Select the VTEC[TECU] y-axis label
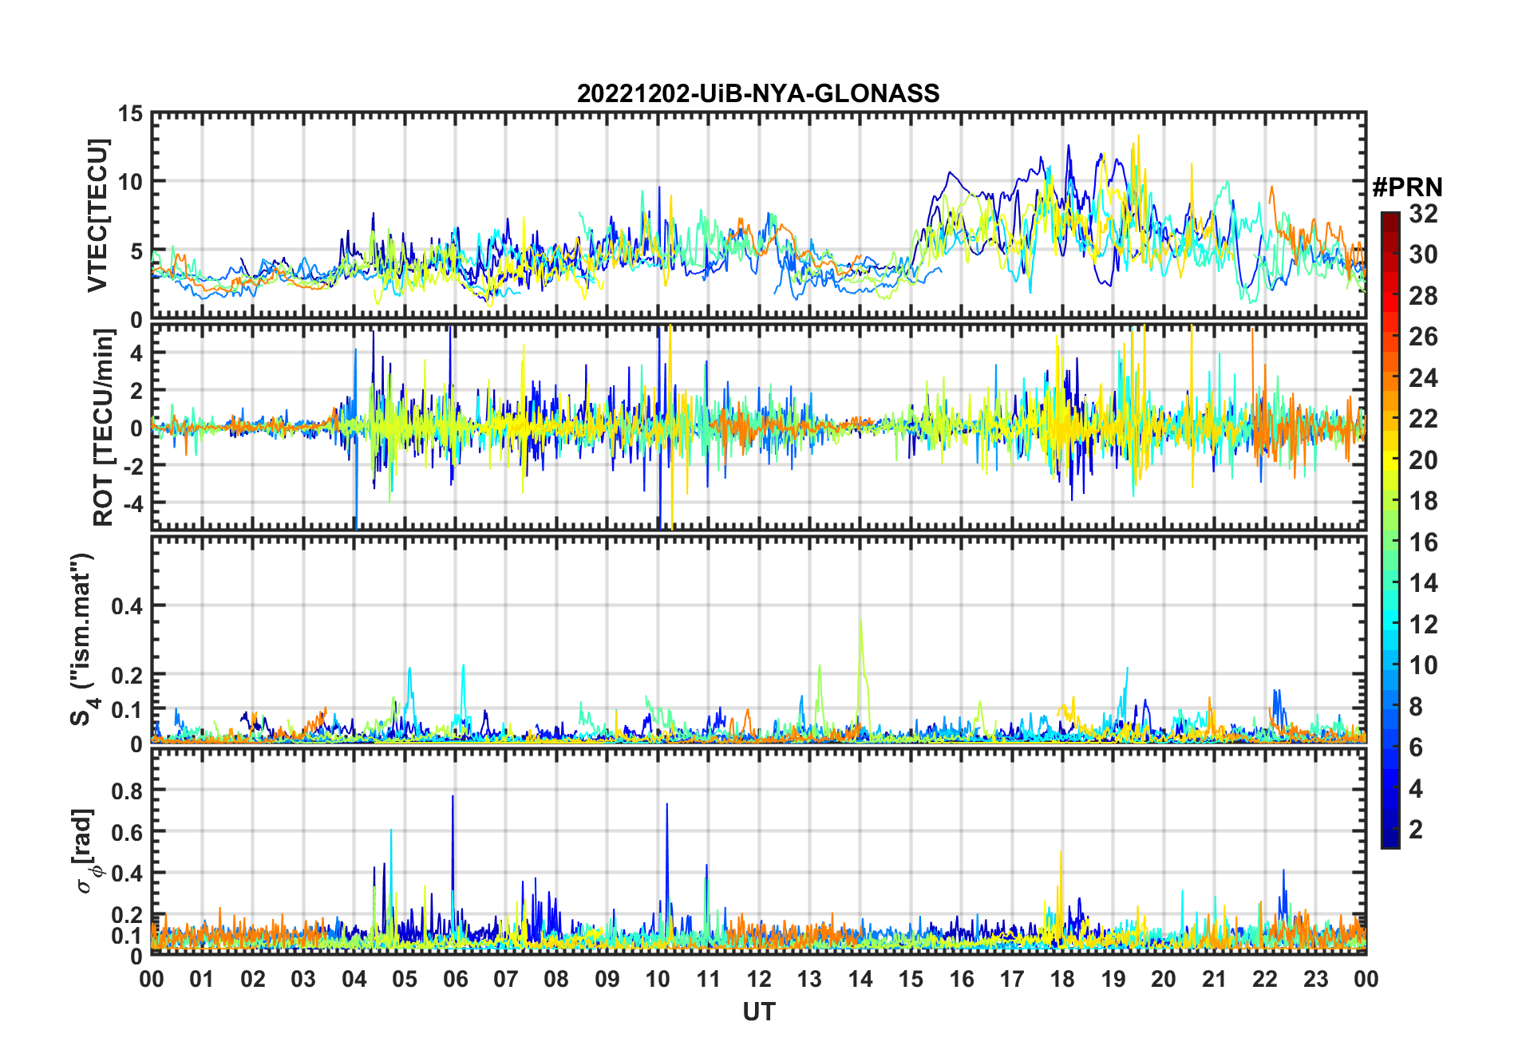Screen dimensions: 1518x1061 pos(97,216)
